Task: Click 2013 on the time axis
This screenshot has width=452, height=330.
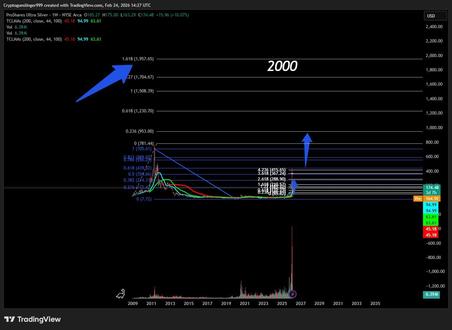Action: [170, 304]
